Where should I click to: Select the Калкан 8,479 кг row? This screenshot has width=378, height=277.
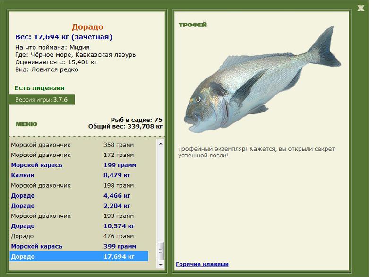coord(79,175)
